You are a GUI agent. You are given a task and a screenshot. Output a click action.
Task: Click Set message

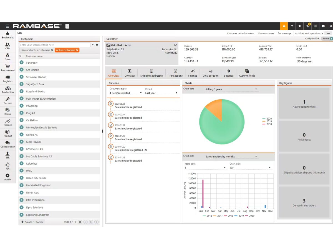[x=284, y=33]
